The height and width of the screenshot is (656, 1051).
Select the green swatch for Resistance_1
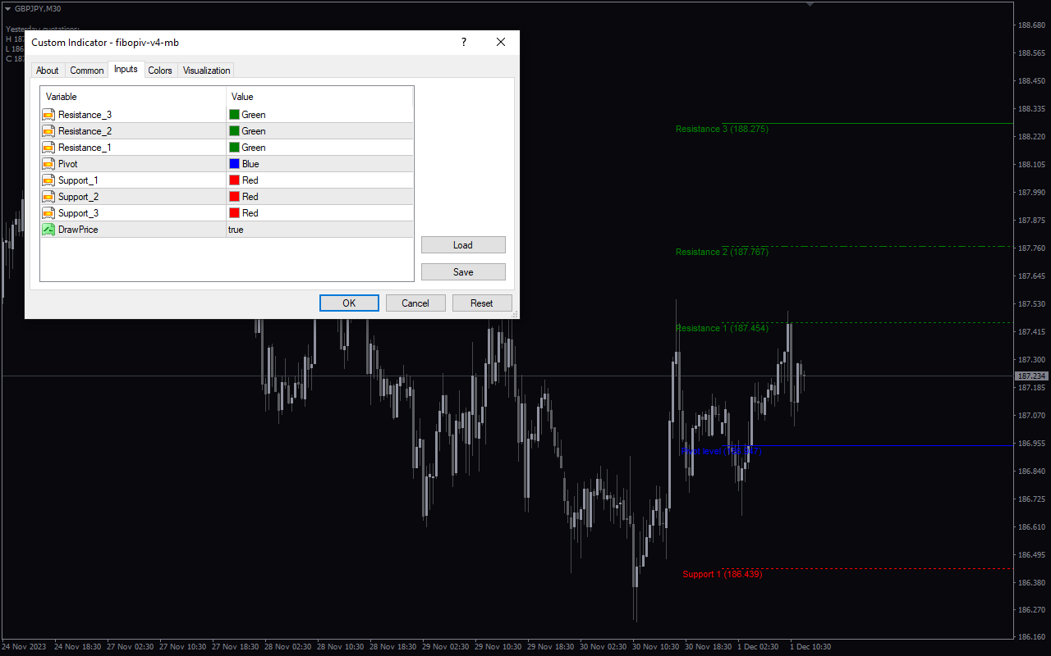click(234, 148)
